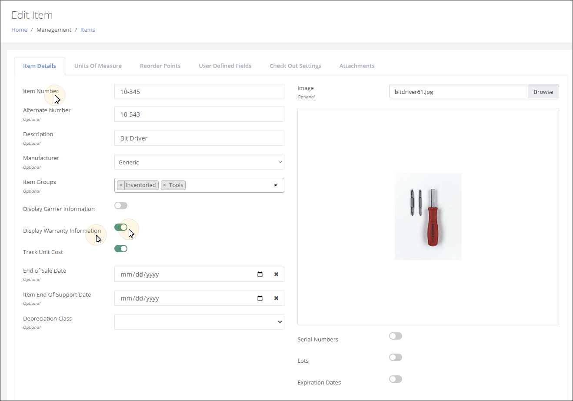The width and height of the screenshot is (573, 401).
Task: Open calendar picker for Item End Of Support Date
Action: [x=260, y=298]
